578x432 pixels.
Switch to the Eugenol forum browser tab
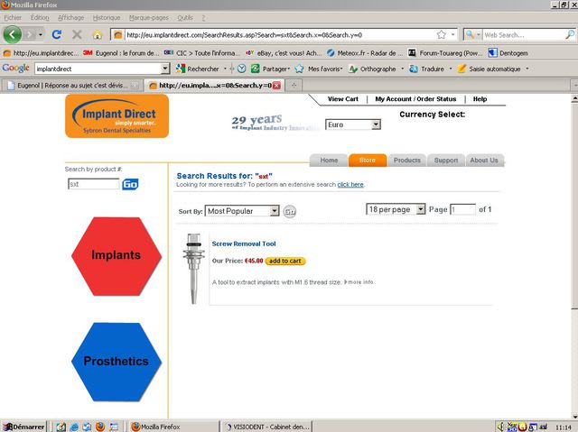coord(71,85)
